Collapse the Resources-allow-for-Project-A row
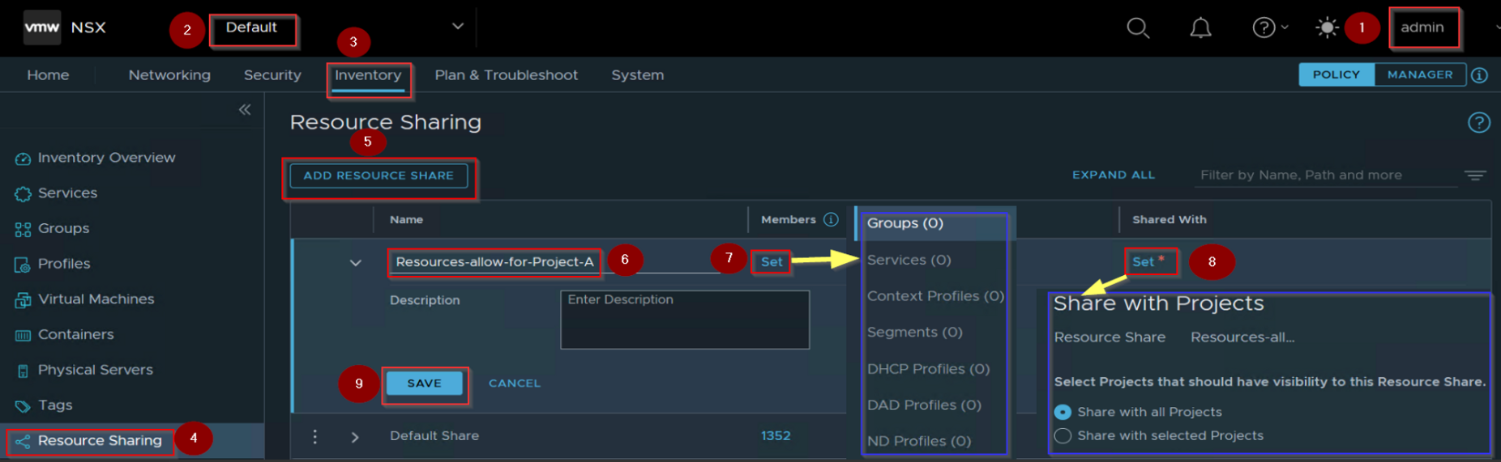The image size is (1501, 462). tap(355, 262)
